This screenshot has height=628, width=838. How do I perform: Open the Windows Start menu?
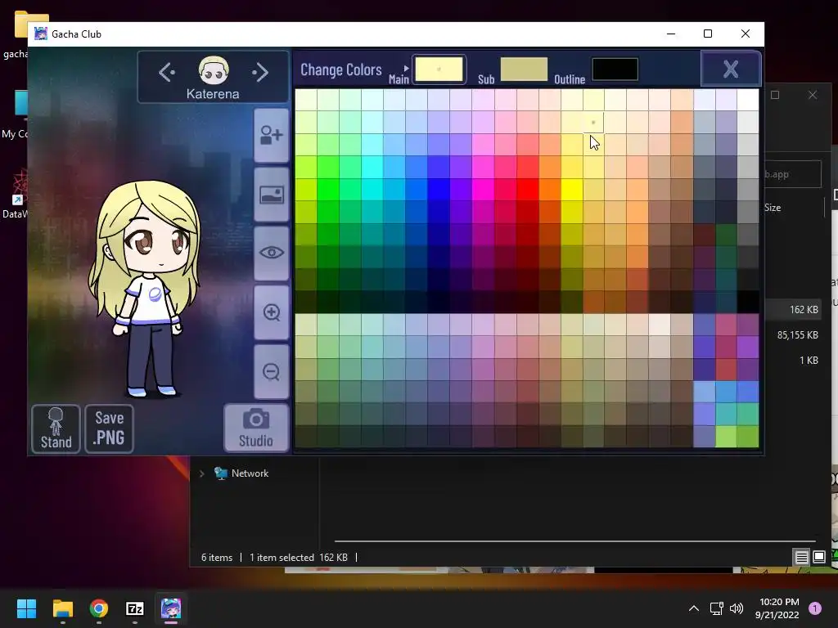[26, 608]
